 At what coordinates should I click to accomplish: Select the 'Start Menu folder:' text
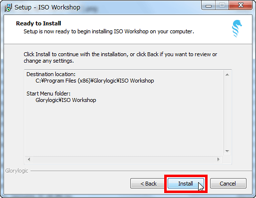point(48,94)
